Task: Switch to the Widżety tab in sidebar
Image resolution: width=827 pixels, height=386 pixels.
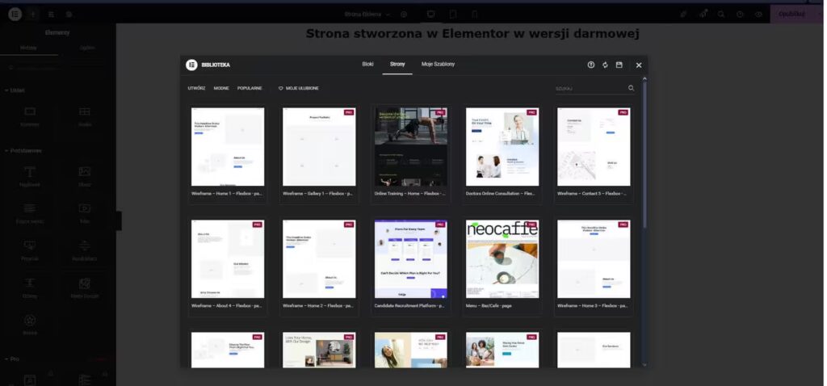Action: 28,48
